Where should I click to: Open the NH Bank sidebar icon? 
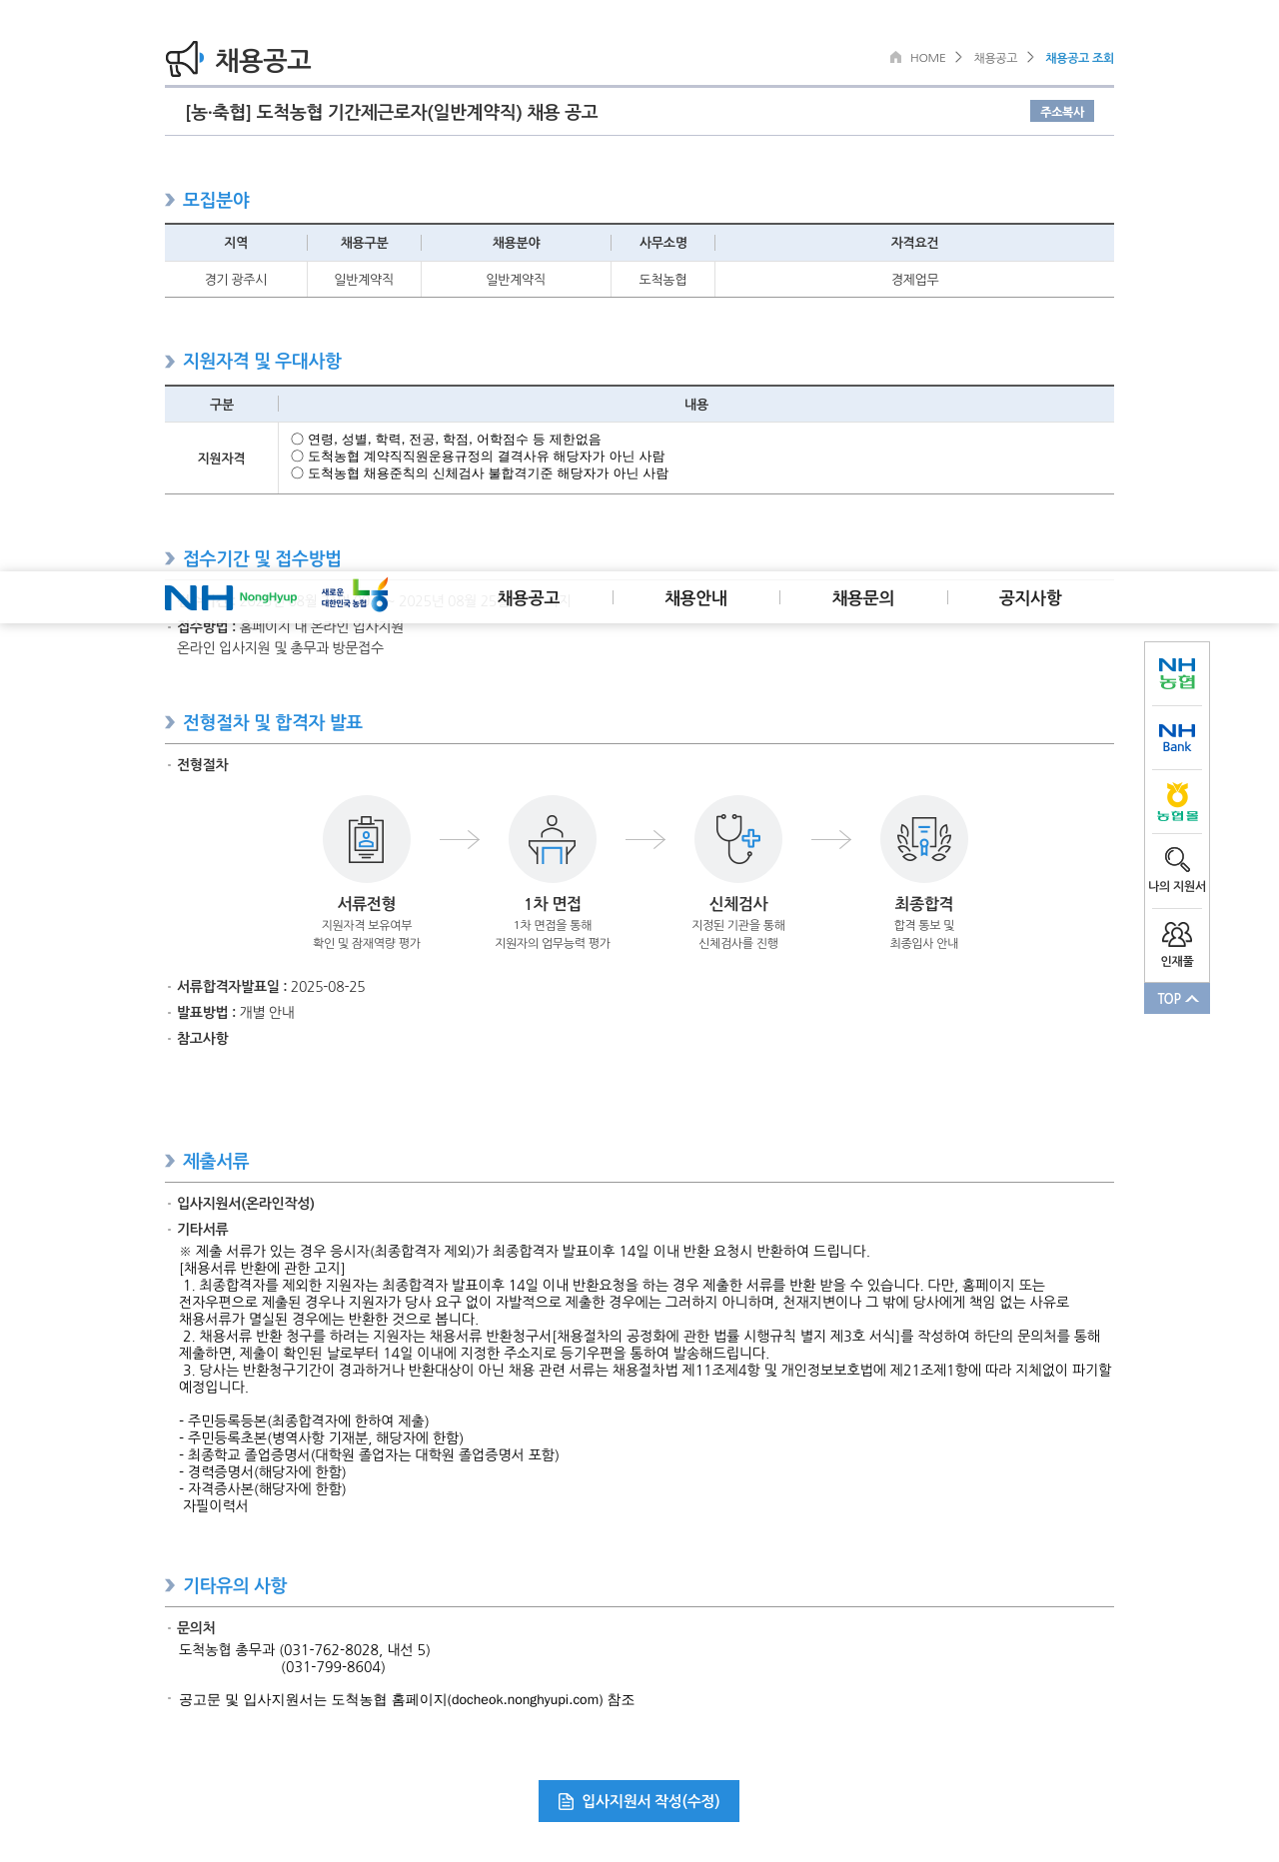(x=1177, y=738)
